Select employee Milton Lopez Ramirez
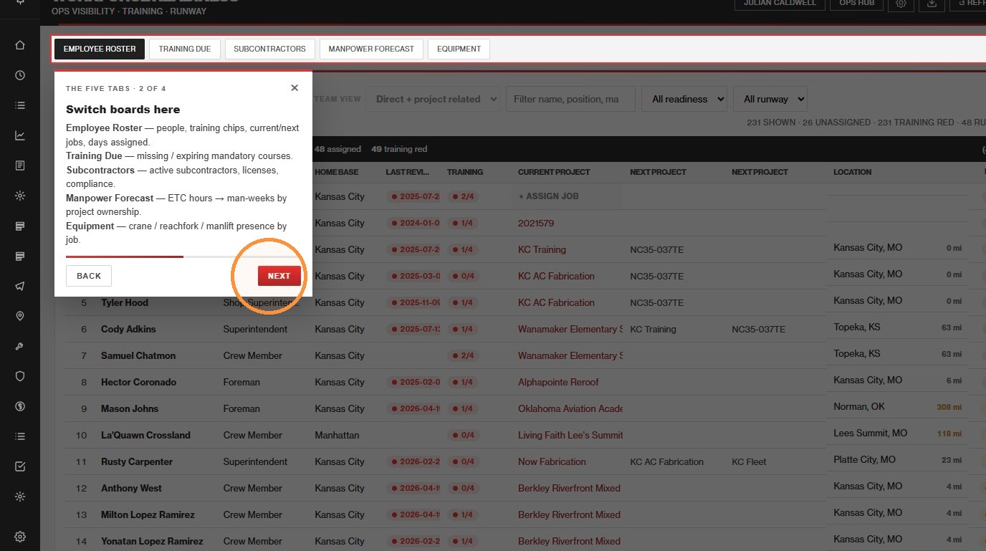 tap(148, 514)
